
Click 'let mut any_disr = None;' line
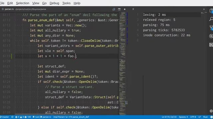(x=53, y=35)
